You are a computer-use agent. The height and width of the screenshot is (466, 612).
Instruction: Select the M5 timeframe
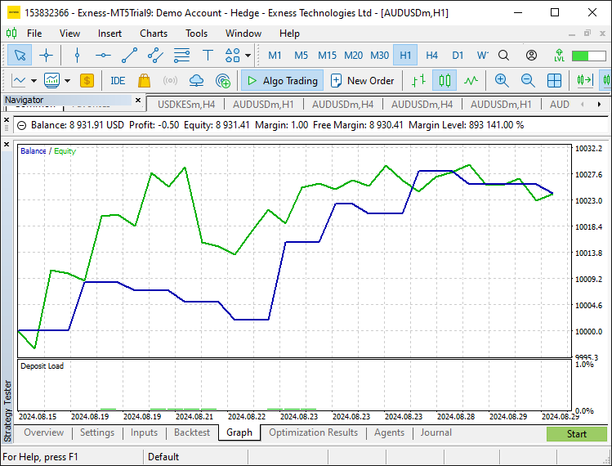[x=301, y=55]
